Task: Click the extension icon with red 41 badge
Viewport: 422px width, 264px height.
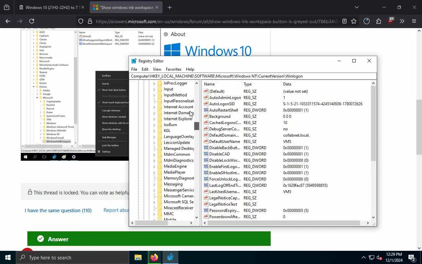Action: [390, 21]
